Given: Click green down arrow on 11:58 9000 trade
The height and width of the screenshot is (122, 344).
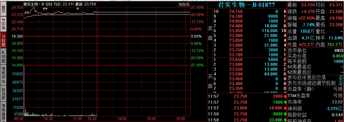Looking at the screenshot, I should [x=285, y=114].
